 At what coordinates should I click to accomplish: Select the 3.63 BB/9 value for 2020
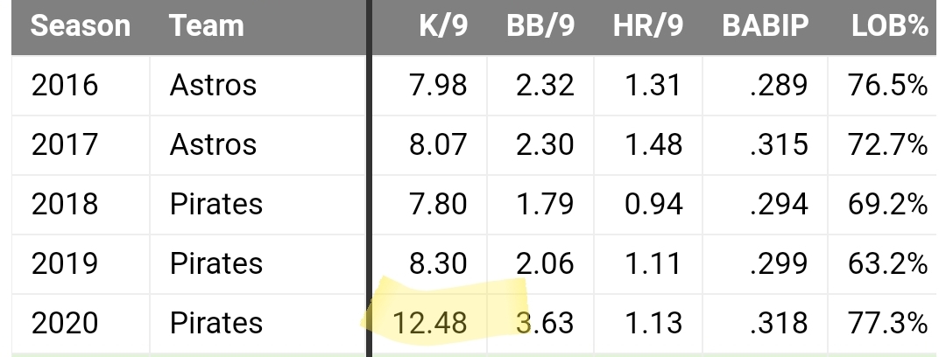tap(544, 323)
